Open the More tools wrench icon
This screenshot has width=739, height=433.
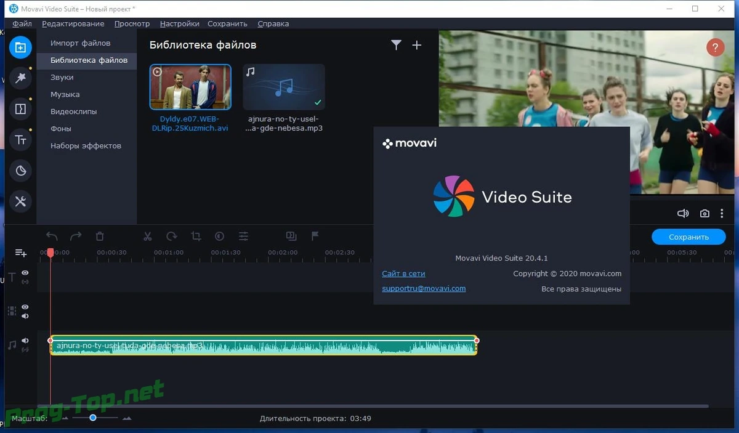pyautogui.click(x=20, y=201)
